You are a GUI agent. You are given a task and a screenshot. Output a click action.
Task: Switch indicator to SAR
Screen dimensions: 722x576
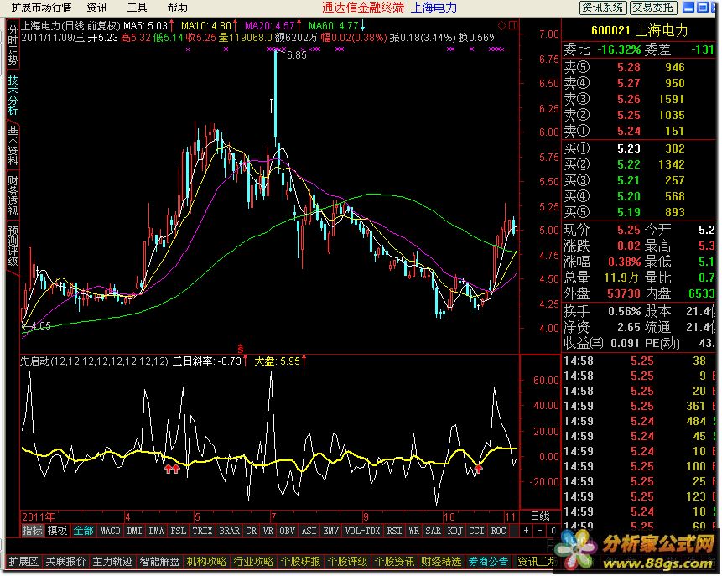433,531
